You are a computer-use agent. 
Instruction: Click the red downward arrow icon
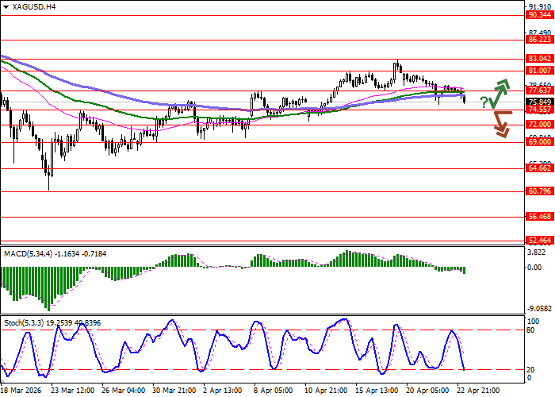[x=500, y=124]
